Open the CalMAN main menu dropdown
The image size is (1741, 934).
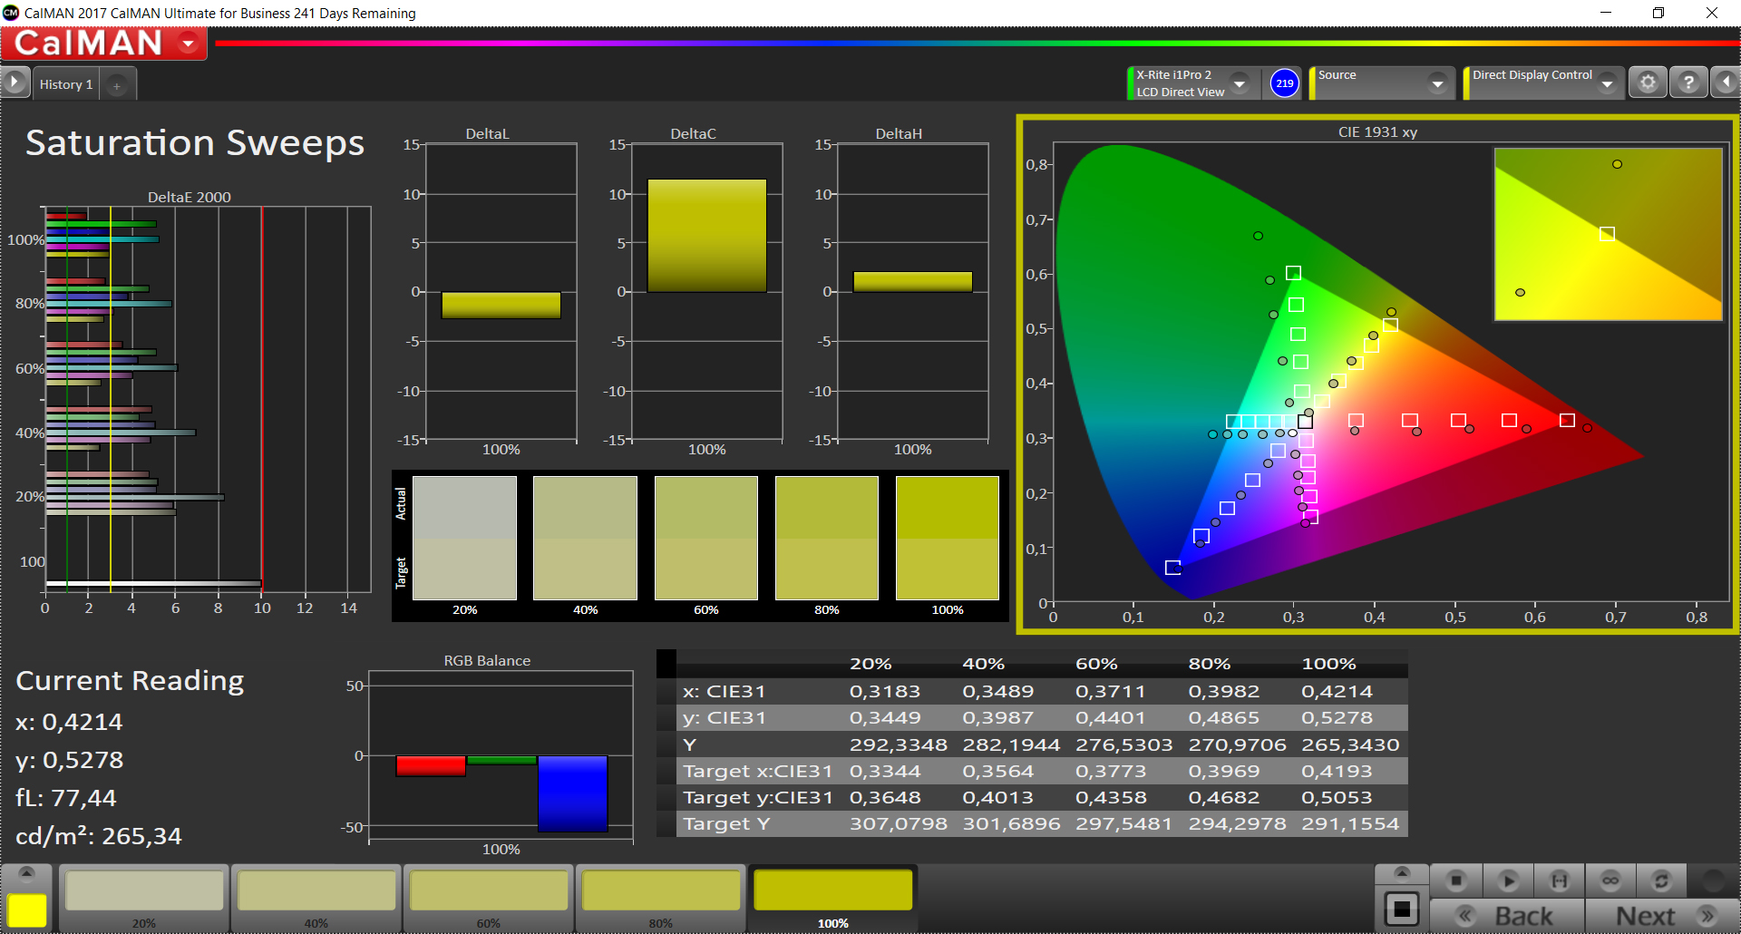(x=189, y=44)
